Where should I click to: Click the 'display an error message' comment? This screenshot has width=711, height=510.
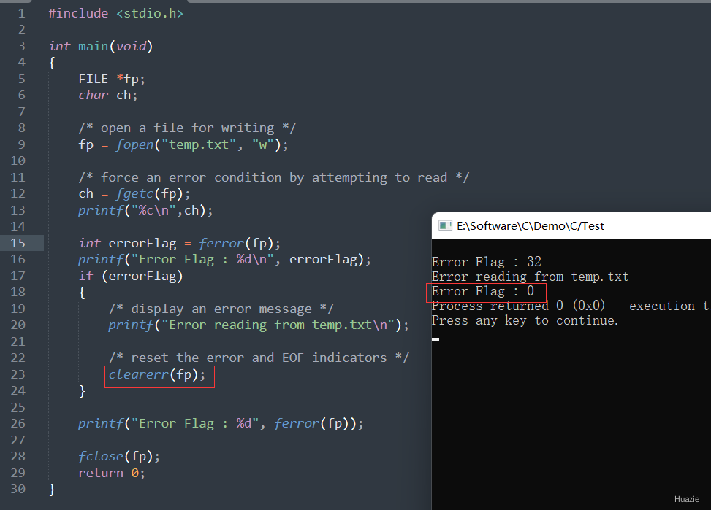pos(221,309)
